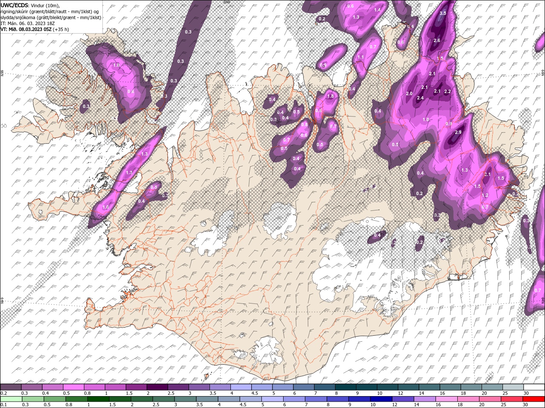Pick the darkest purple swatch between 2 and 2.5 in the upper legend
The height and width of the screenshot is (408, 545).
158,387
